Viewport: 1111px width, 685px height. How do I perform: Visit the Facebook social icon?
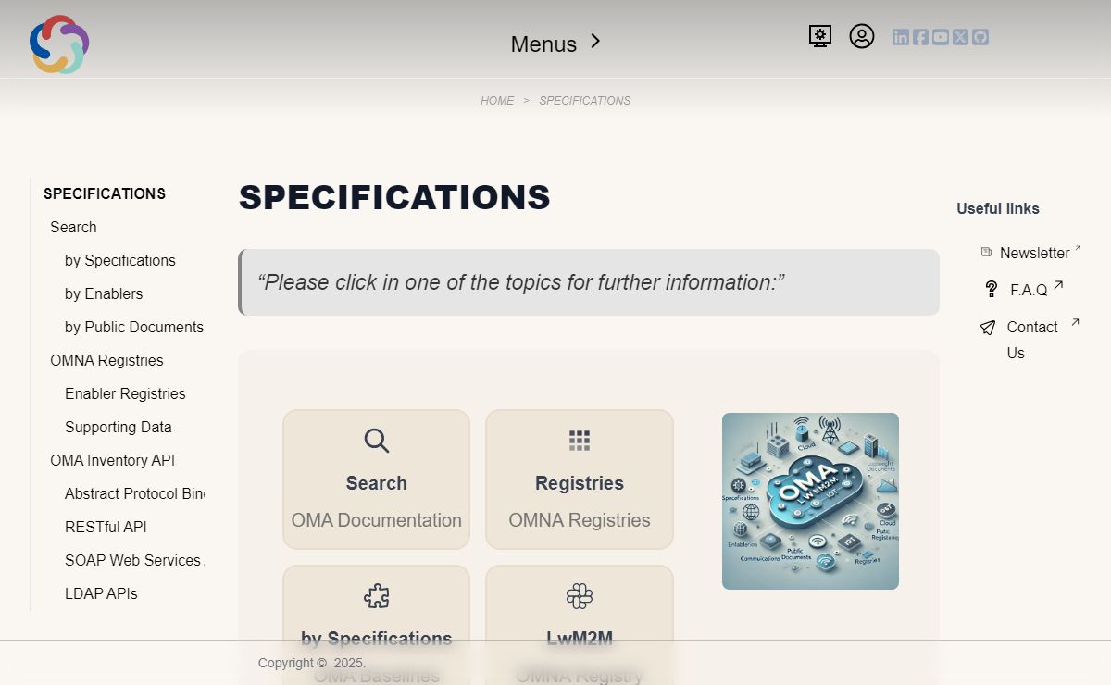tap(920, 37)
